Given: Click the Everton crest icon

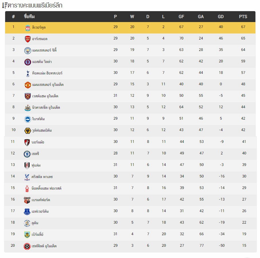Looking at the screenshot, I should pyautogui.click(x=27, y=212).
